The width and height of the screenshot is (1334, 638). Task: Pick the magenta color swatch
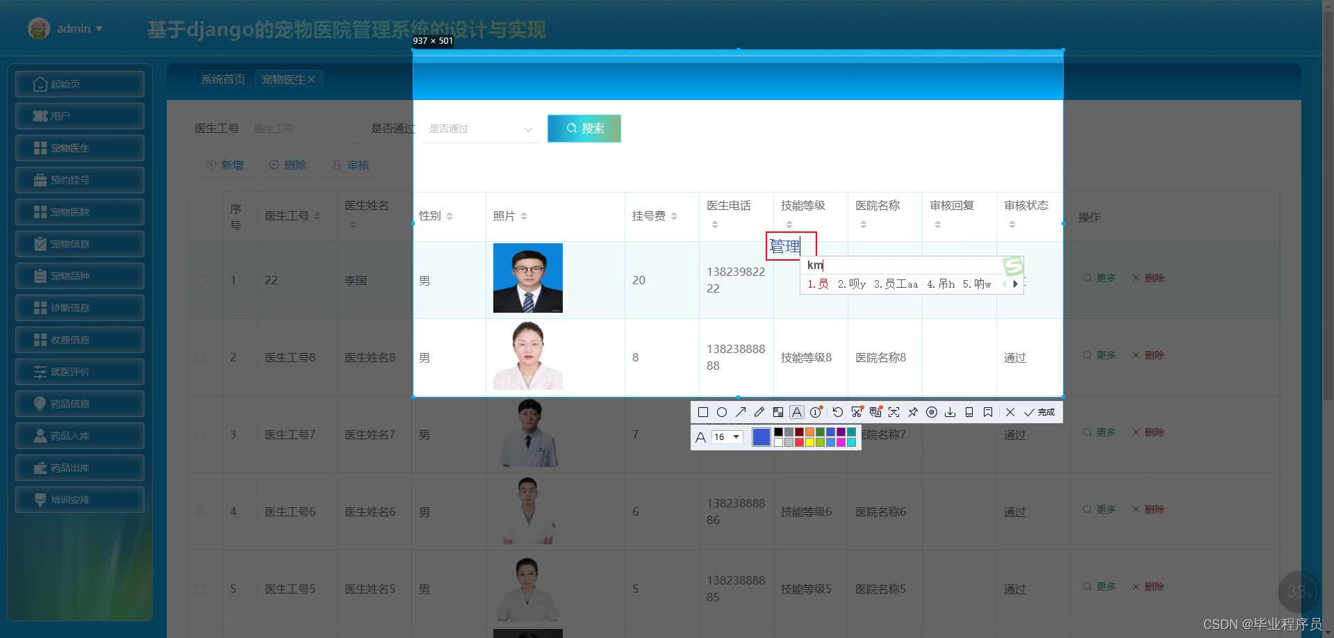click(x=841, y=442)
